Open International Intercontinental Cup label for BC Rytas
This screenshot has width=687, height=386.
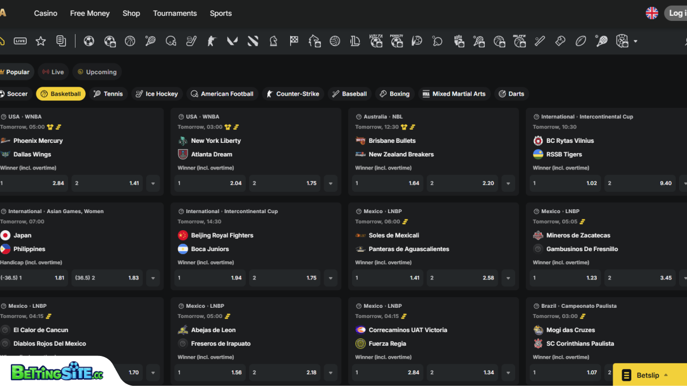(x=587, y=117)
